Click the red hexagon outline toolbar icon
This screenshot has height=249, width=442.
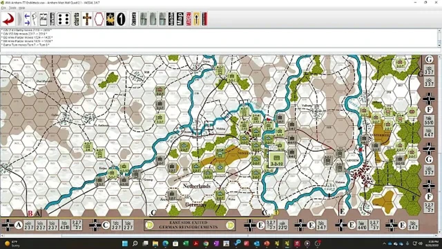coord(99,19)
